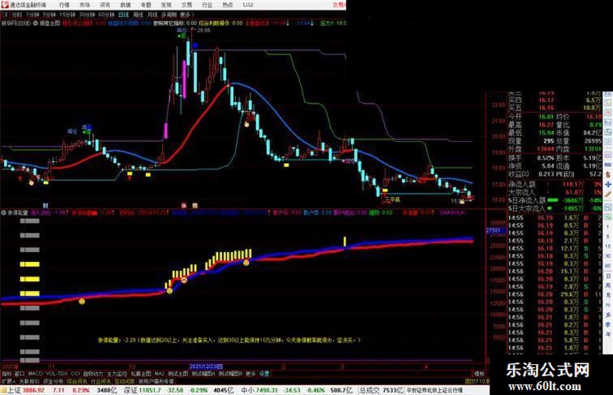The width and height of the screenshot is (613, 395).
Task: Select the 日线 daily chart period
Action: (123, 14)
